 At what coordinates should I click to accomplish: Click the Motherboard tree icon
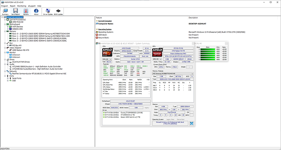(x=8, y=24)
